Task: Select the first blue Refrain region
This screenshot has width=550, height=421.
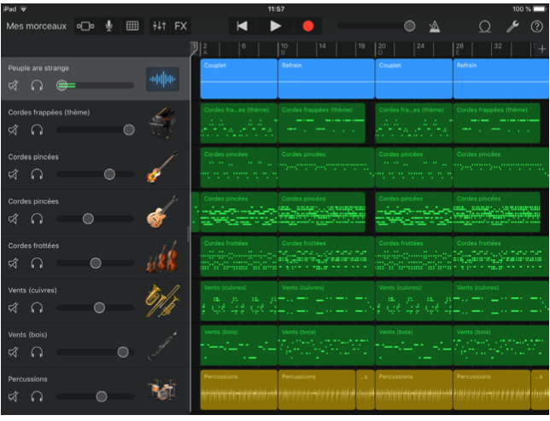Action: [325, 78]
